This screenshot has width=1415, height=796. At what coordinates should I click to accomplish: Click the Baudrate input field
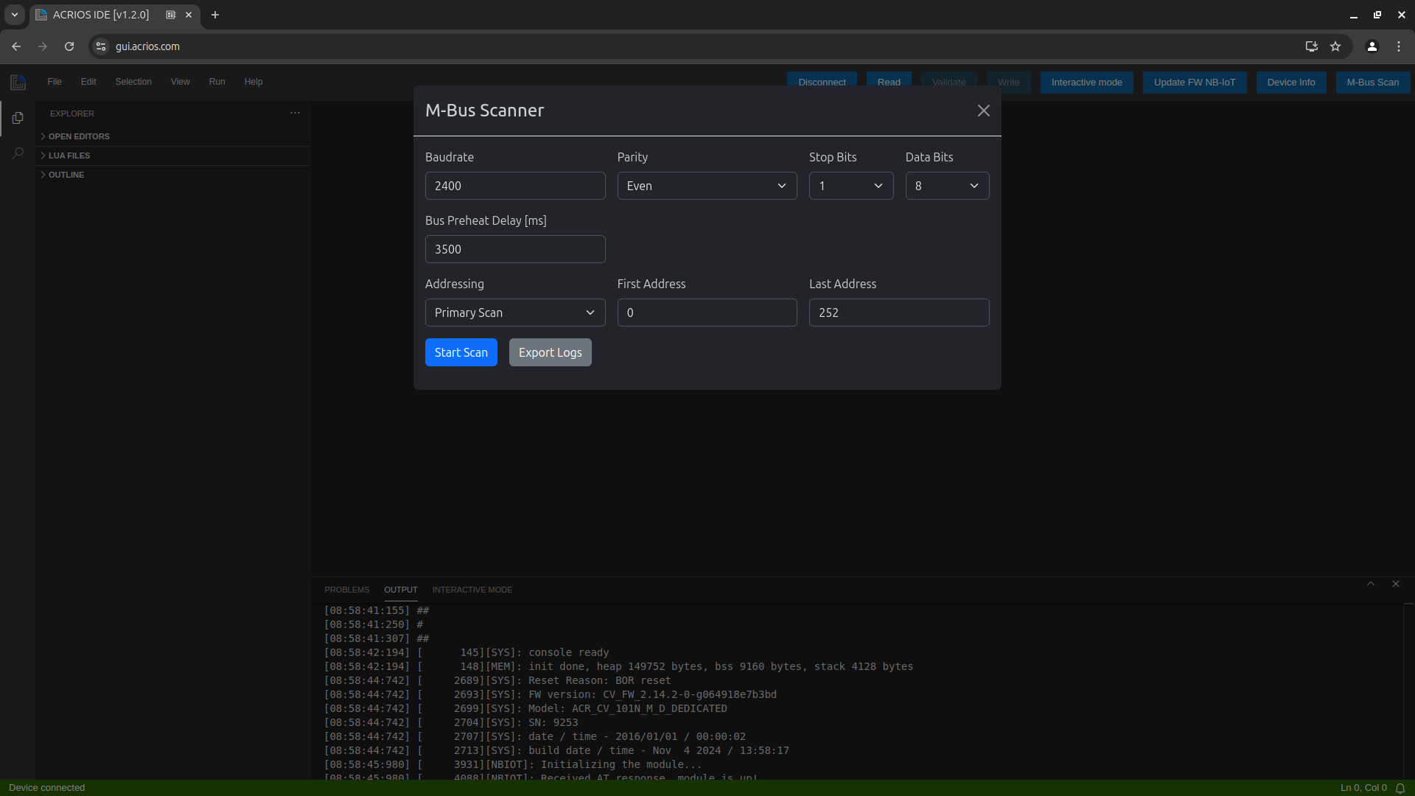click(x=514, y=186)
